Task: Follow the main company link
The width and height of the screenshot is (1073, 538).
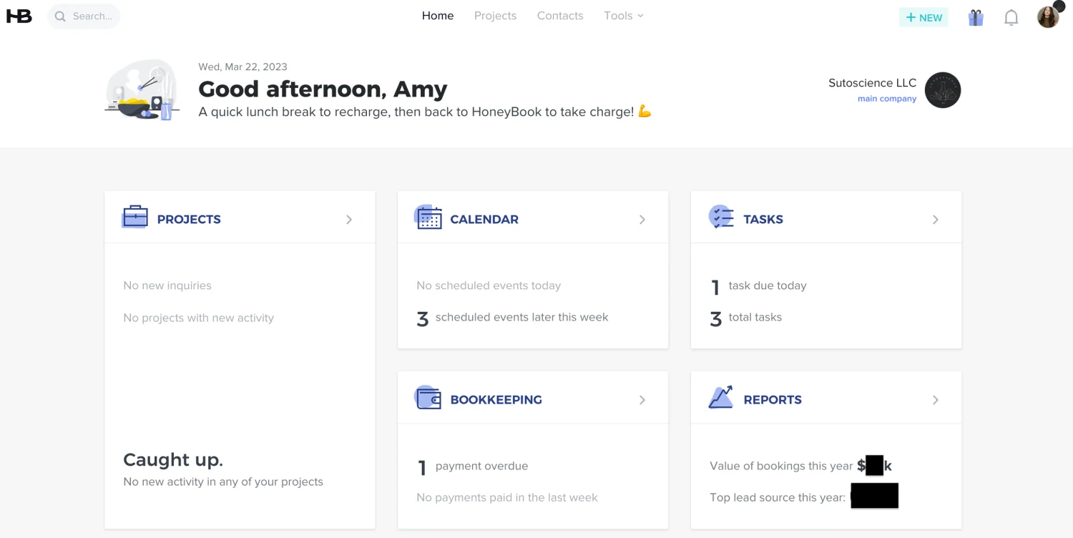Action: coord(887,99)
